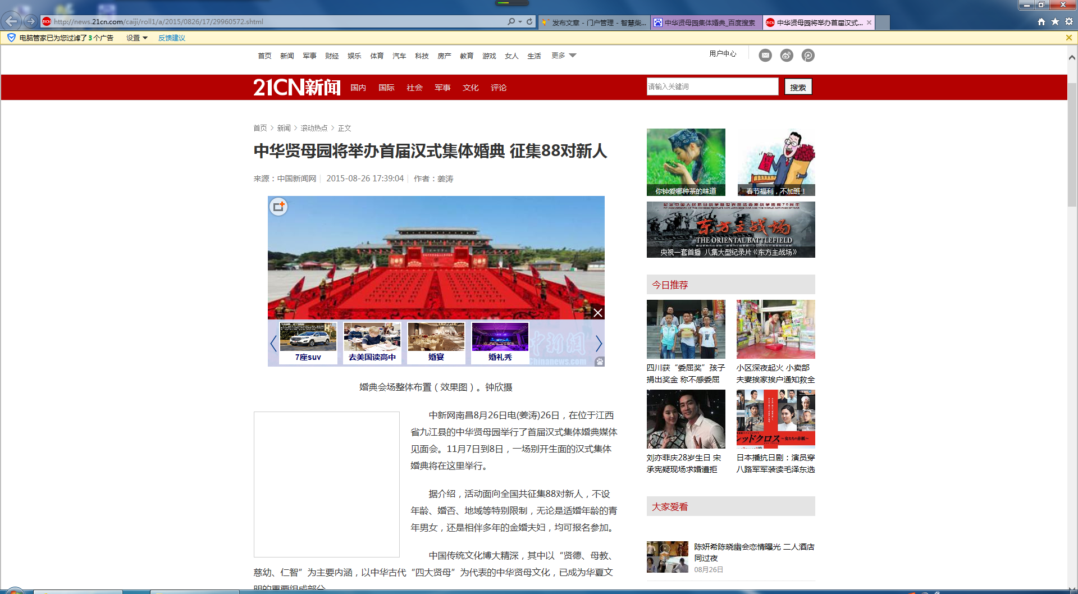
Task: Click the 反馈建议 link
Action: point(172,38)
